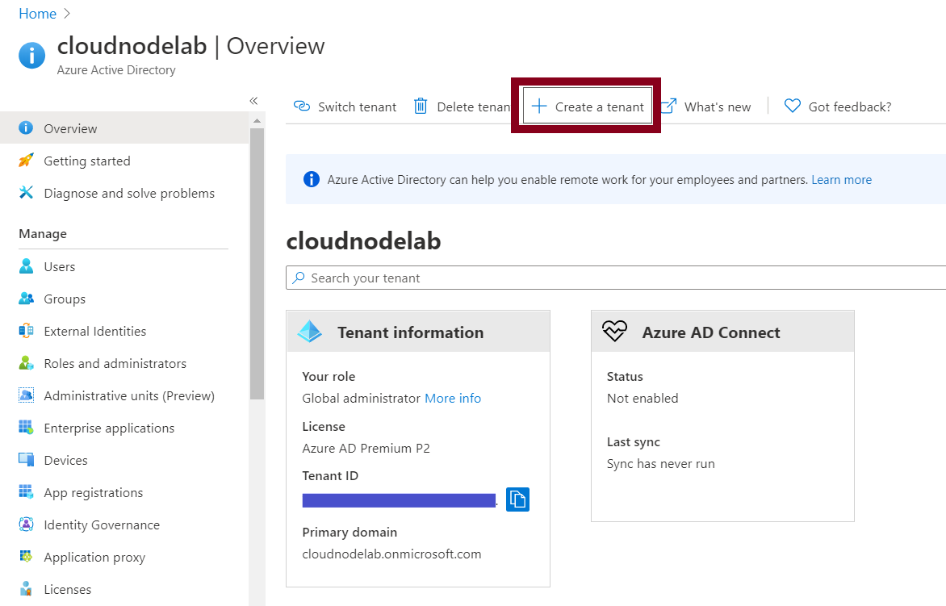This screenshot has height=606, width=946.
Task: Click the Create a tenant button
Action: tap(586, 105)
